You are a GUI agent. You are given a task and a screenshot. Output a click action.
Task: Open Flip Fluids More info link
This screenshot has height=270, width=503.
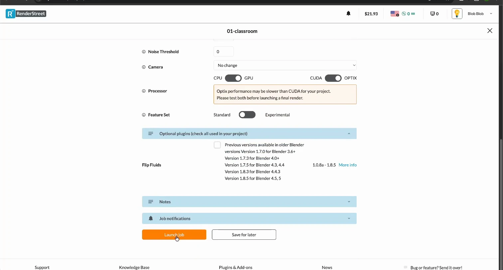tap(347, 165)
